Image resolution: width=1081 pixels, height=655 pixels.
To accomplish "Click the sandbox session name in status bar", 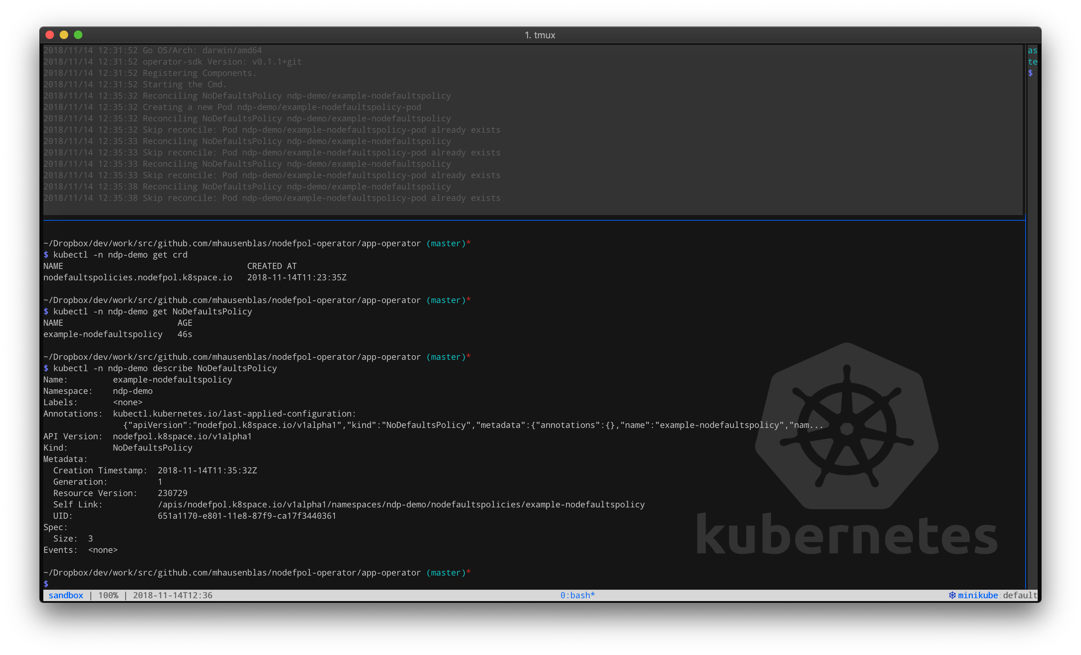I will click(66, 595).
